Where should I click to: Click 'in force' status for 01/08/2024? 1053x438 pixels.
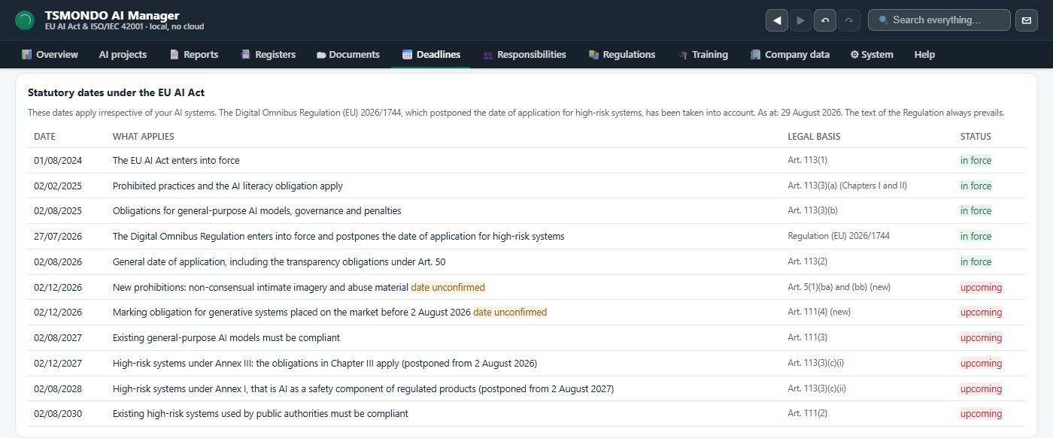click(976, 160)
